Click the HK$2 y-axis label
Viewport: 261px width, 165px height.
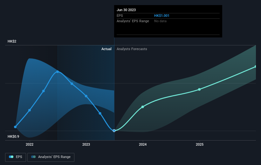tap(12, 41)
